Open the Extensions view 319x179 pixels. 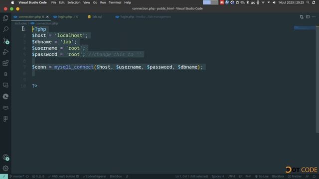pos(5,63)
